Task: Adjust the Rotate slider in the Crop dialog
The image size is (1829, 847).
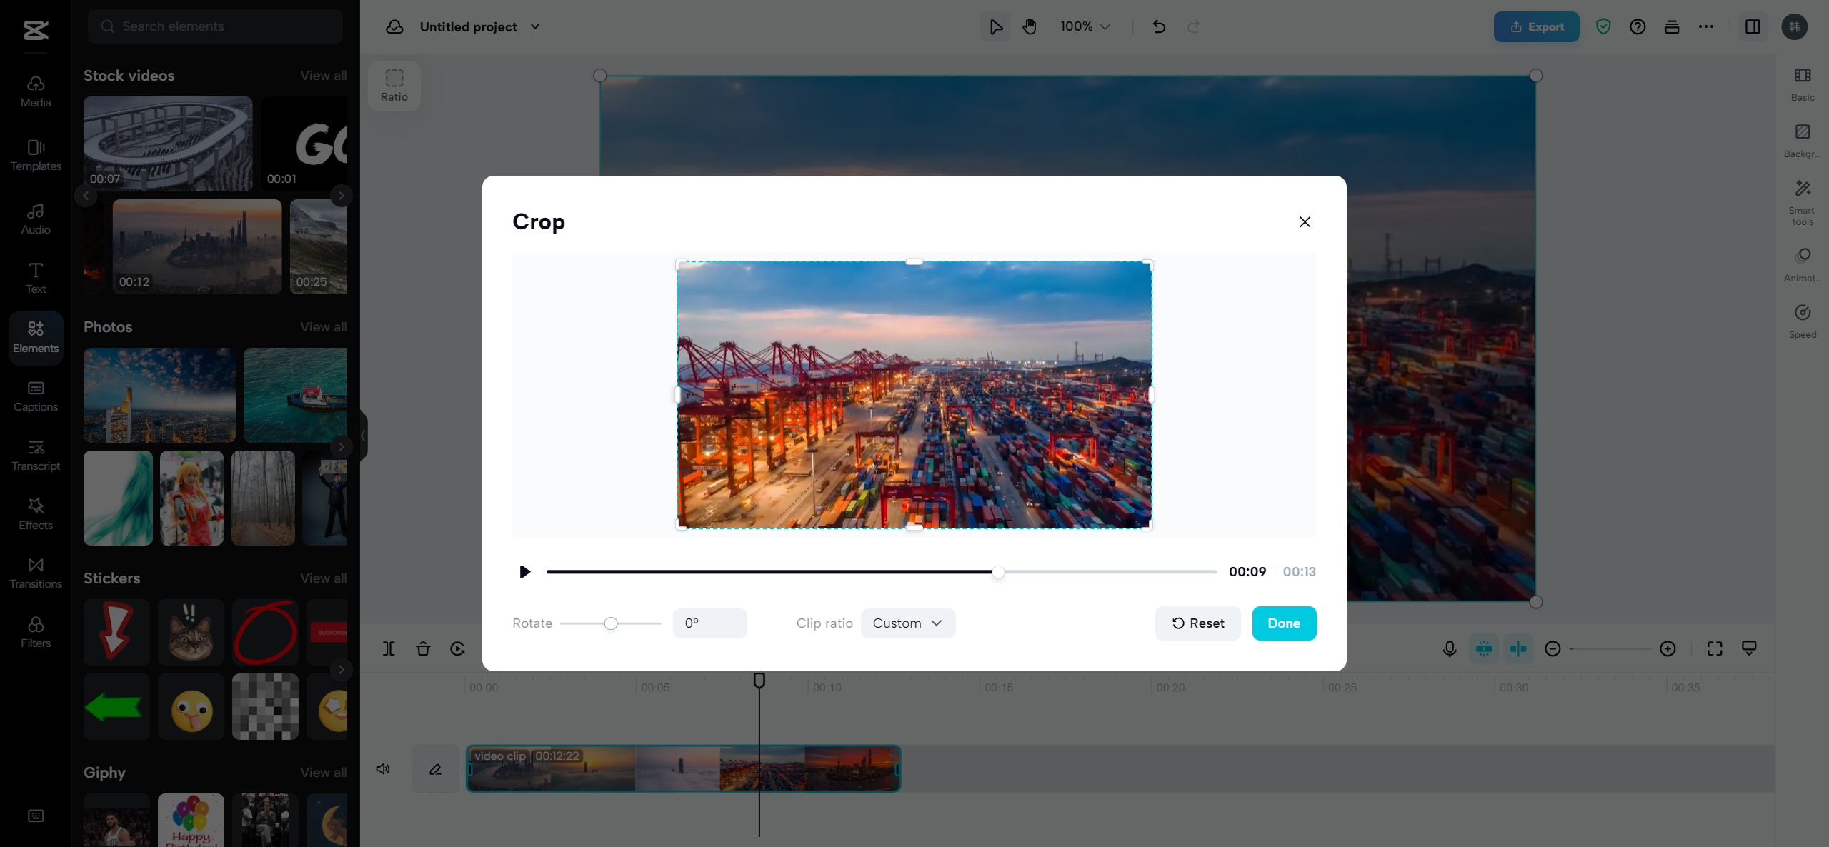Action: pos(611,623)
